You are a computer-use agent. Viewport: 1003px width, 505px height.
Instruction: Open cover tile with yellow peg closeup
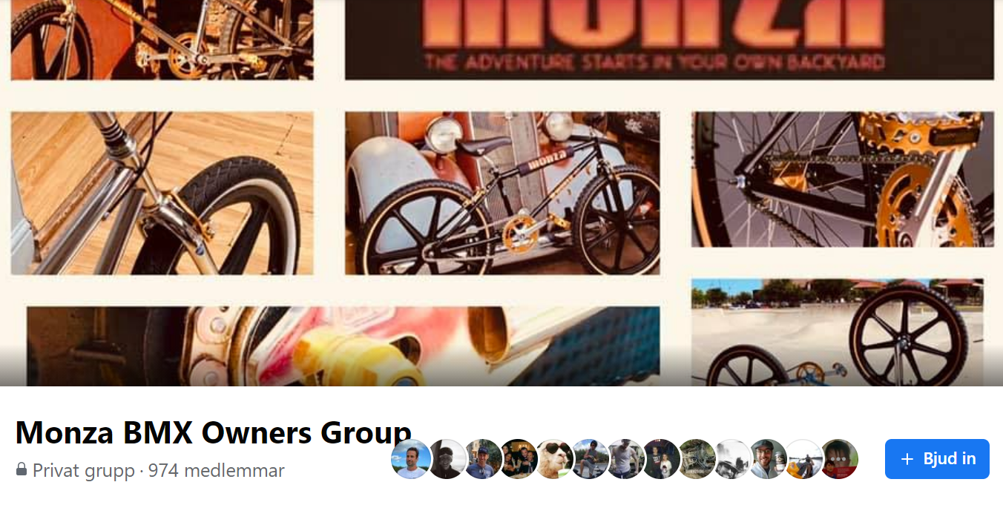(343, 346)
